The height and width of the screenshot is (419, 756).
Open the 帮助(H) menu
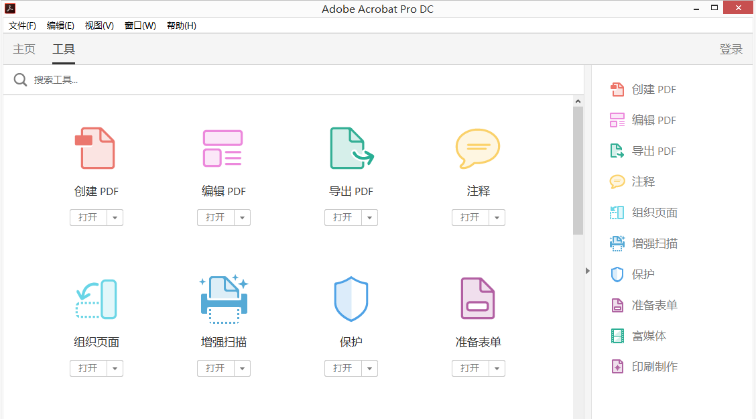tap(181, 25)
